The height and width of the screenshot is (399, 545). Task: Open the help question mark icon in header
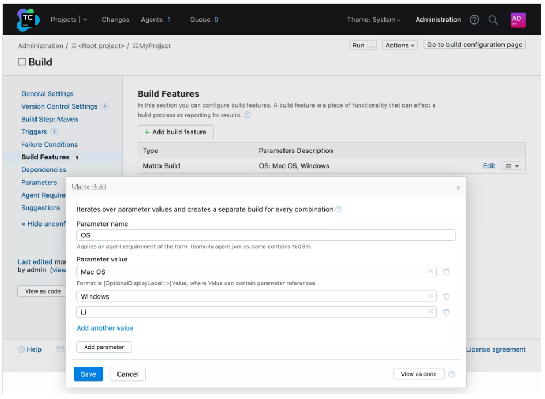click(474, 20)
